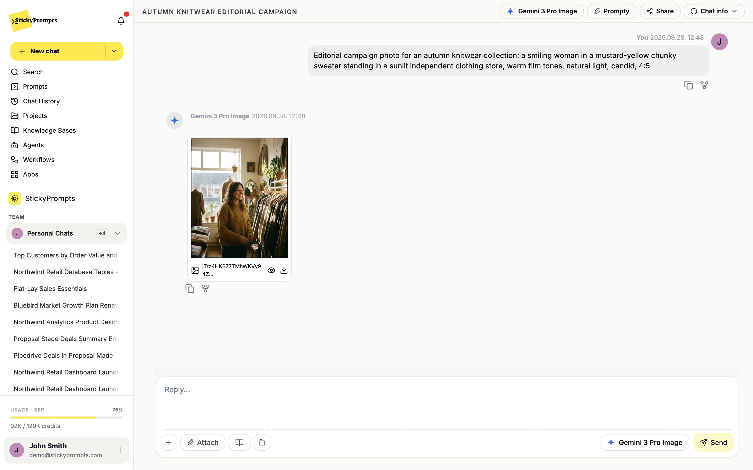Screen dimensions: 753x470
Task: Open the notifications bell
Action: [x=121, y=21]
